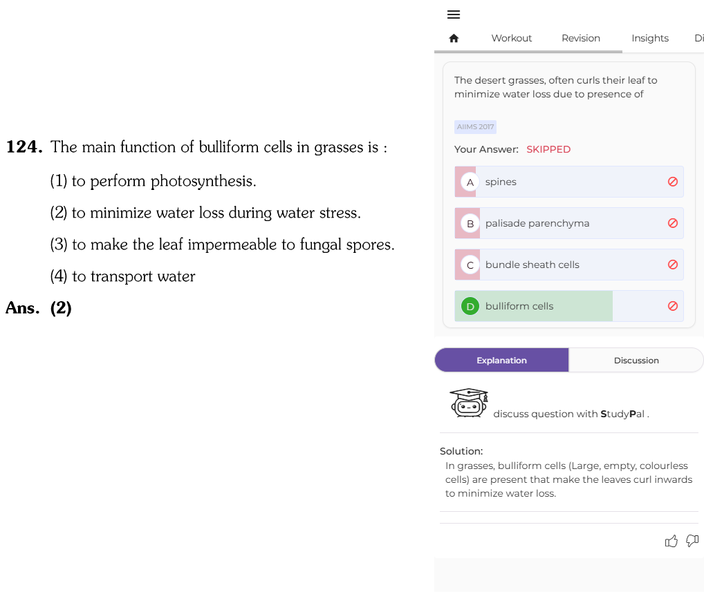704x592 pixels.
Task: Click the thumbs up icon
Action: (x=671, y=542)
